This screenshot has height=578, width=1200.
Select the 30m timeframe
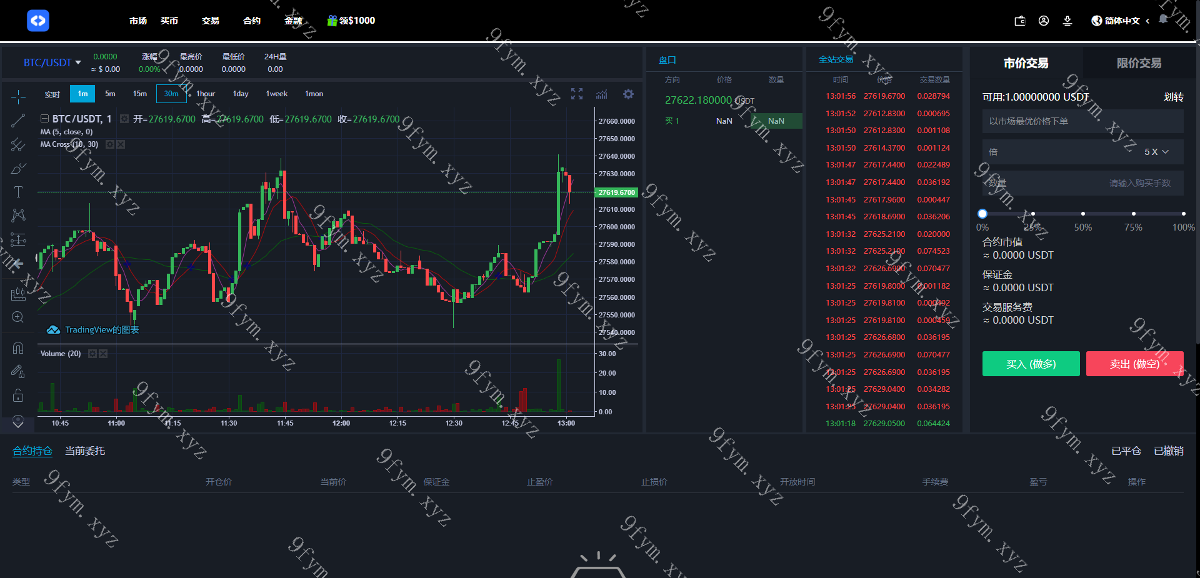pyautogui.click(x=171, y=94)
